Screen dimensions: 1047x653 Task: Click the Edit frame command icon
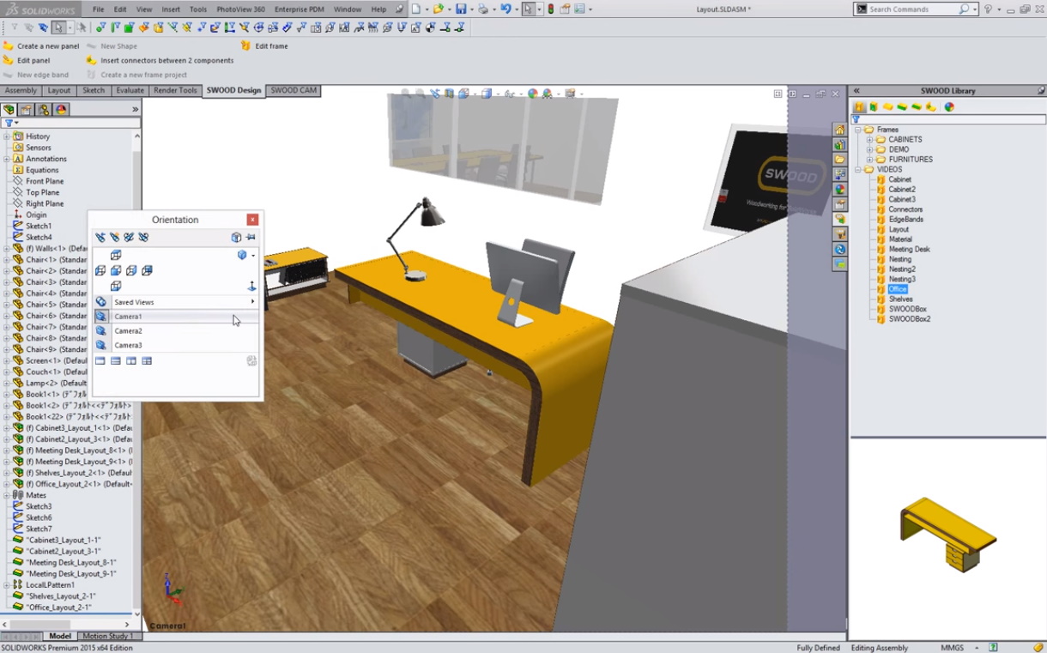point(246,46)
